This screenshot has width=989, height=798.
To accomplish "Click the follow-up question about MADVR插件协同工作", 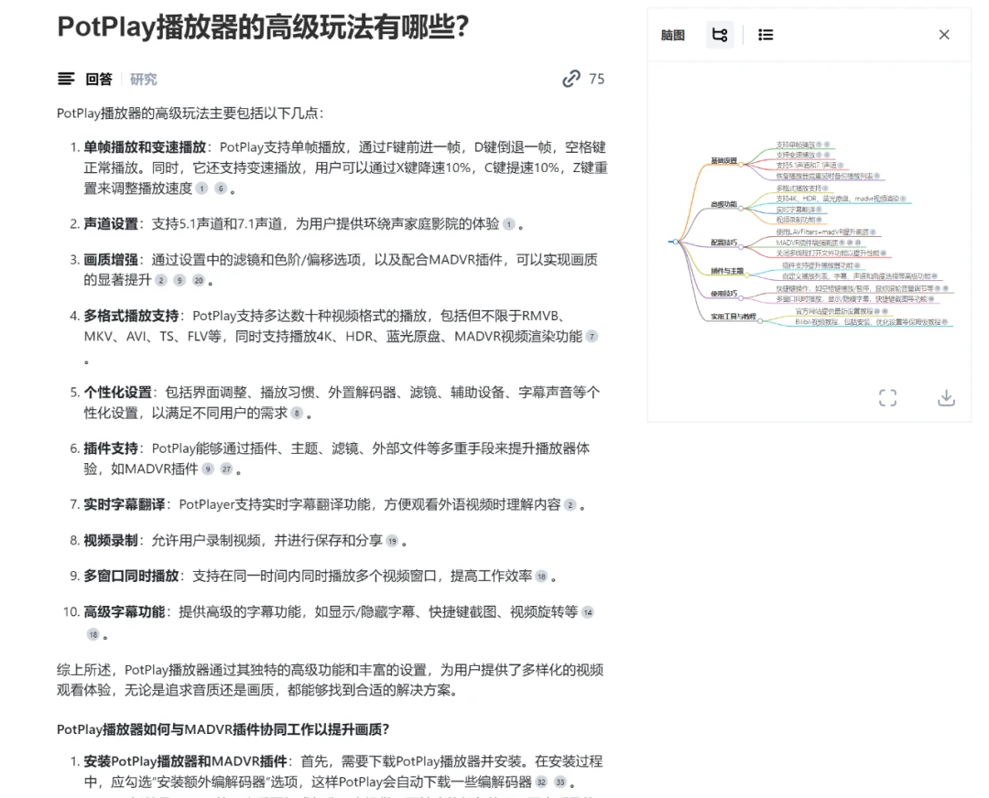I will (223, 730).
